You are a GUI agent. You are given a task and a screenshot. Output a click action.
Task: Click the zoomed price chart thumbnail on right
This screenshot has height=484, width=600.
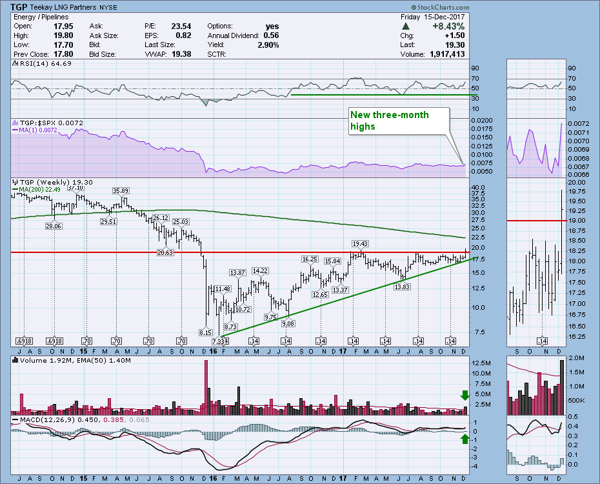(x=535, y=265)
